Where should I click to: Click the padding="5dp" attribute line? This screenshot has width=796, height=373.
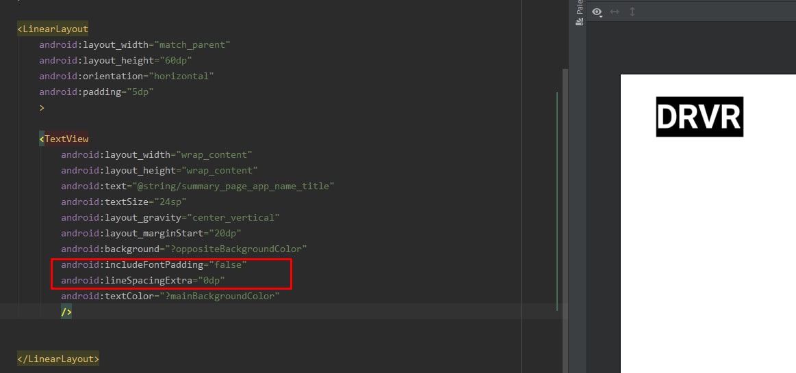pos(97,92)
